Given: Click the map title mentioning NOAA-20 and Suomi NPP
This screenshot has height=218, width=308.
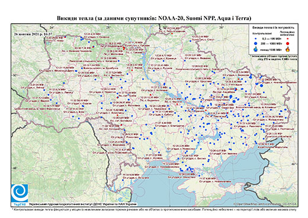Looking at the screenshot, I should click(x=154, y=18).
